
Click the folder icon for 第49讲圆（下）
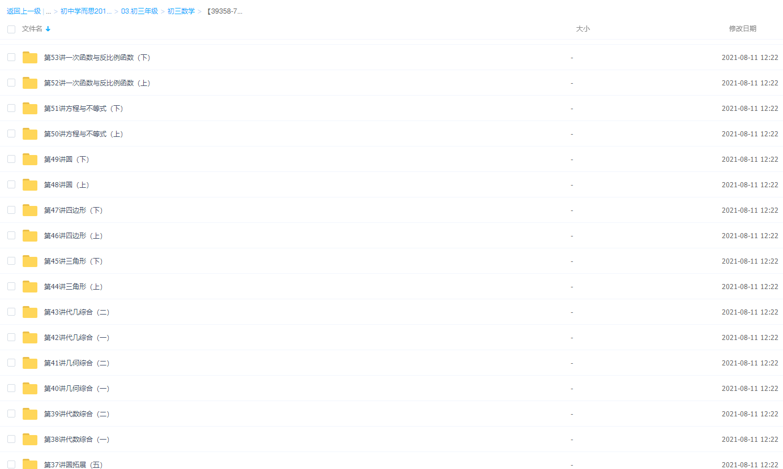(x=30, y=159)
